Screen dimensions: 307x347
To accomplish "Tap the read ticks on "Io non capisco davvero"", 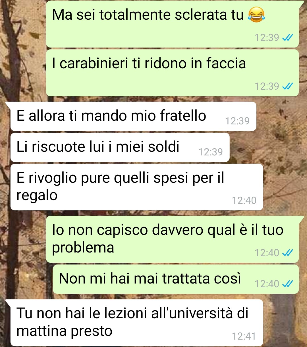I will (287, 252).
